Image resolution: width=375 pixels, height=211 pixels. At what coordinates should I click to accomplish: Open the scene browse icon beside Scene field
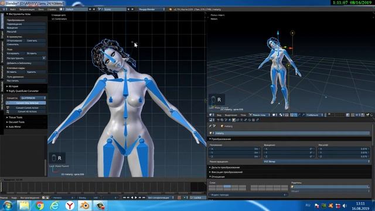pos(100,9)
